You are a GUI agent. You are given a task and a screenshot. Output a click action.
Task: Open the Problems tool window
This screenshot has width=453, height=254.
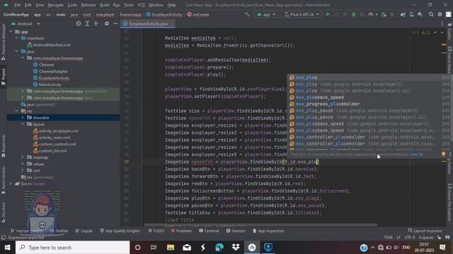181,231
